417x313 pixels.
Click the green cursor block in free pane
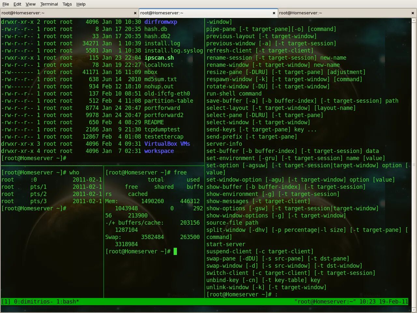coord(175,251)
